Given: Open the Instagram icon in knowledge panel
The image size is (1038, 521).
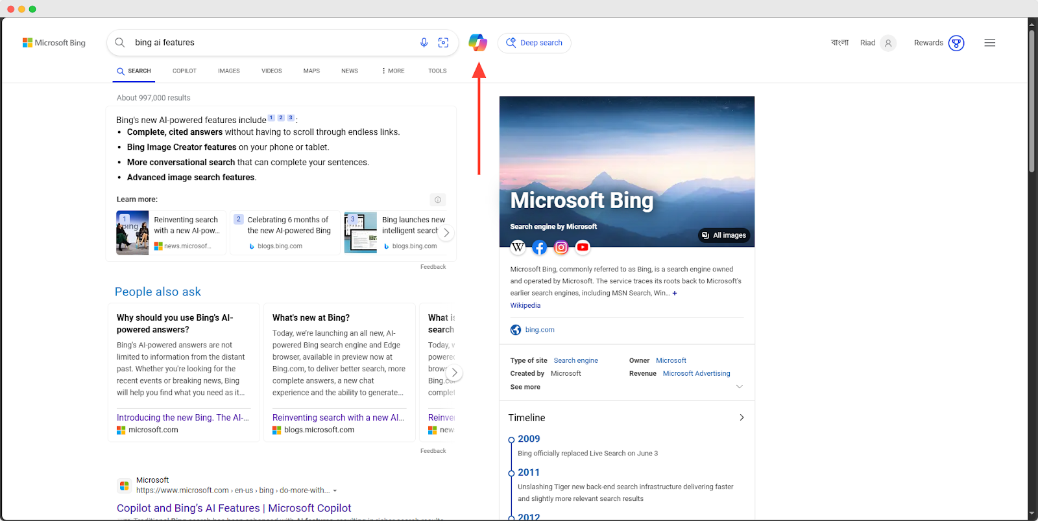Looking at the screenshot, I should click(561, 247).
